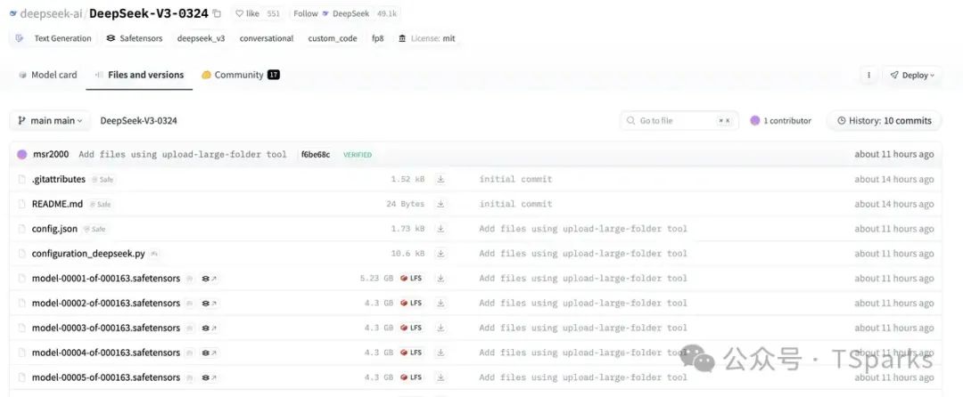Download the config.json file
The height and width of the screenshot is (397, 963).
click(440, 229)
